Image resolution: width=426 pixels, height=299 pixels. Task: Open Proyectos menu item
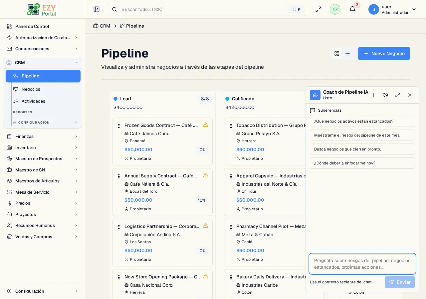(43, 214)
